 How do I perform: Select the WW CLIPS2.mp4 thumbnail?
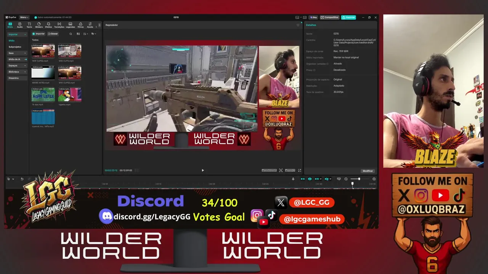click(43, 51)
